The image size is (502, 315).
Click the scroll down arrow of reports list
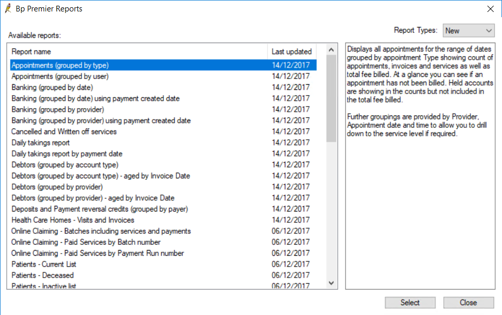coord(331,283)
